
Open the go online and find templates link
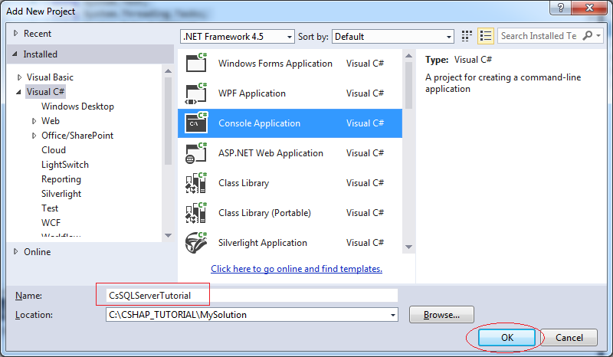[297, 269]
